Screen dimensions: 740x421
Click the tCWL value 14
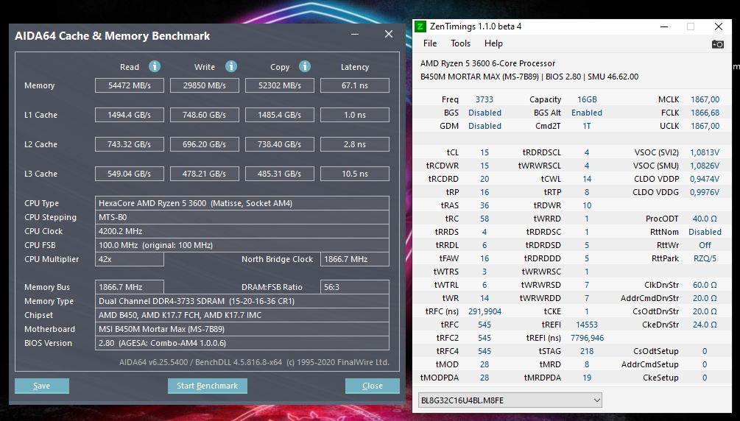(x=587, y=179)
